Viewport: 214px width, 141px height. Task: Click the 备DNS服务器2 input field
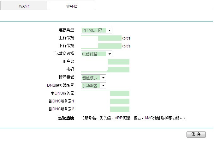[105, 109]
